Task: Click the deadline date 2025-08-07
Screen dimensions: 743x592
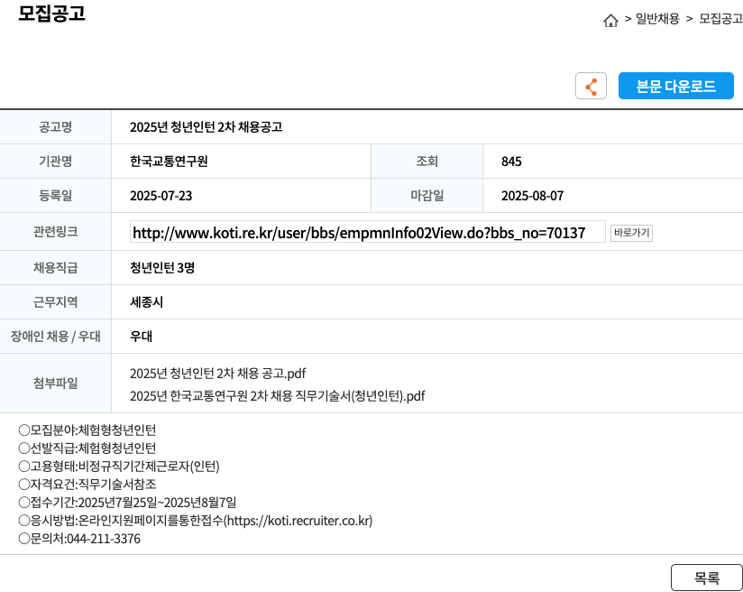Action: (533, 196)
